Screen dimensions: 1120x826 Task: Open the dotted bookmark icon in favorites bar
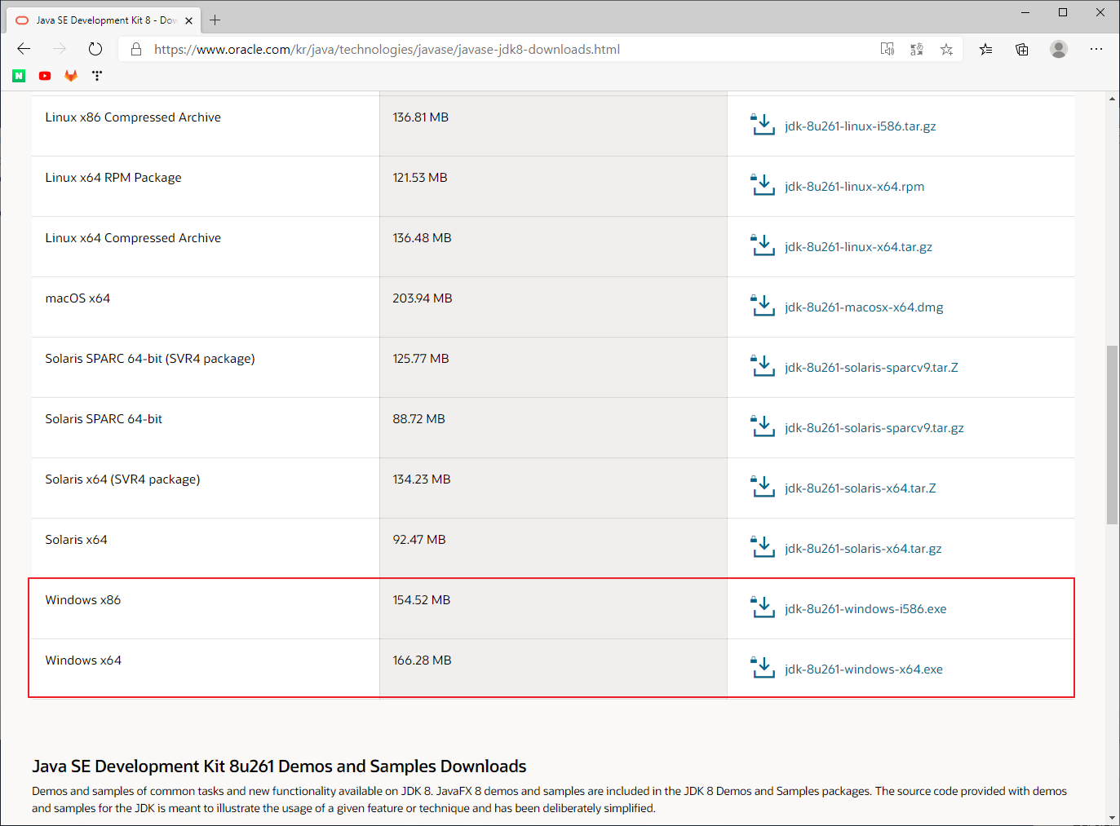[97, 76]
